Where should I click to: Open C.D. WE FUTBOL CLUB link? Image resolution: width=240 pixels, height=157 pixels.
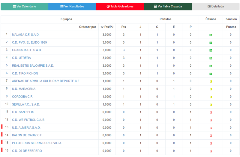pyautogui.click(x=28, y=120)
